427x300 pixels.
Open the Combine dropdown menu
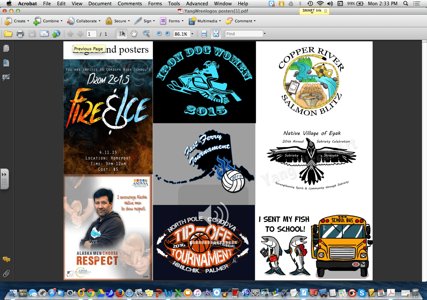(x=48, y=21)
